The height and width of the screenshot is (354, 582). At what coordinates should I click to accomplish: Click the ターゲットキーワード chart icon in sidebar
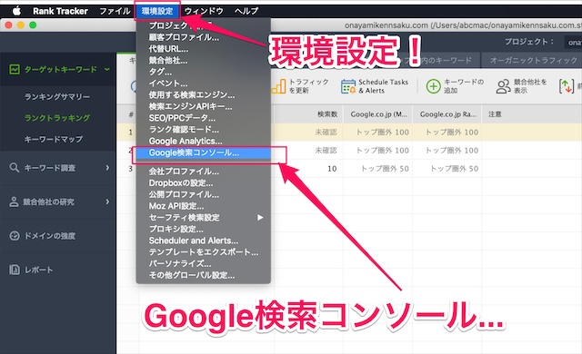(x=15, y=69)
